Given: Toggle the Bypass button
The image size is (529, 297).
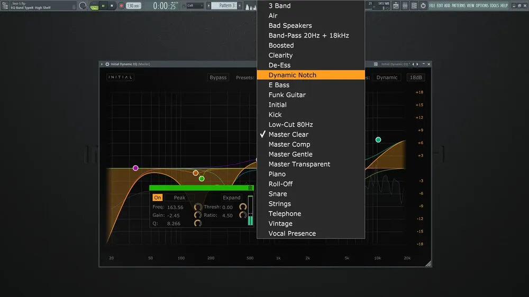Looking at the screenshot, I should click(218, 78).
